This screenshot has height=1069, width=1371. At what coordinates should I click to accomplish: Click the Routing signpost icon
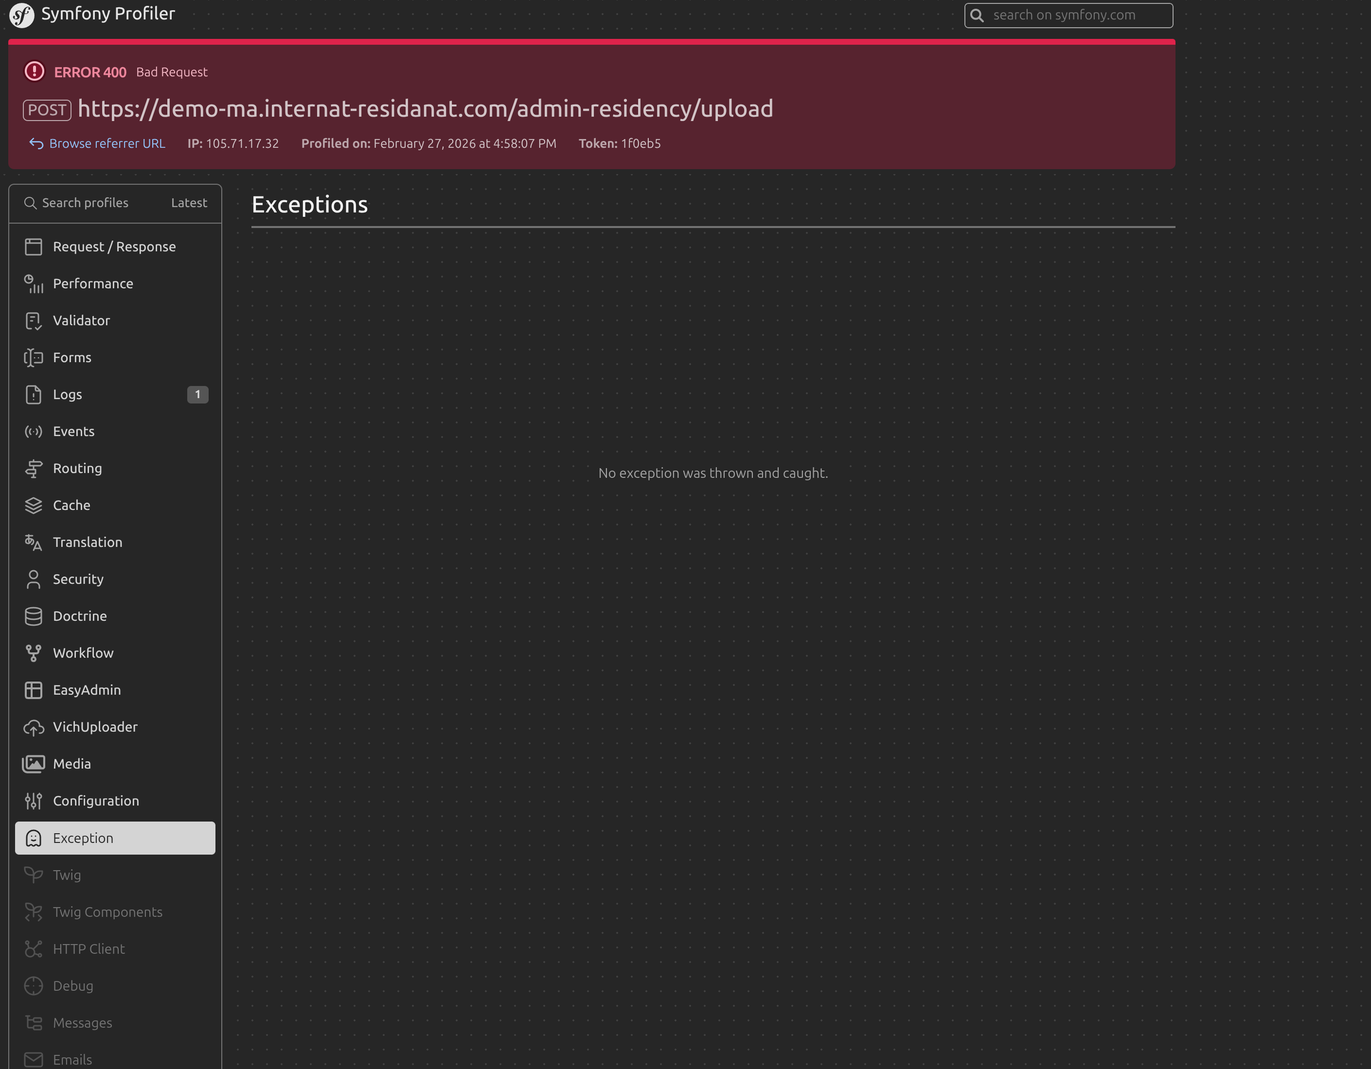coord(33,469)
